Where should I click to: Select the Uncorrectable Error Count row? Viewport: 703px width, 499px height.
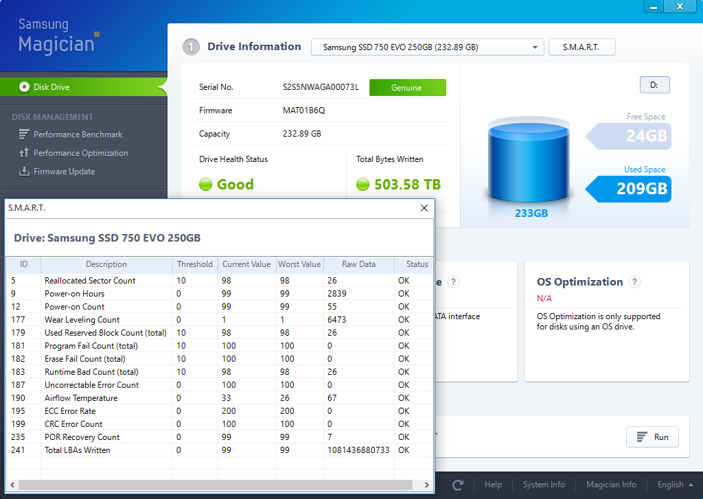click(x=220, y=384)
